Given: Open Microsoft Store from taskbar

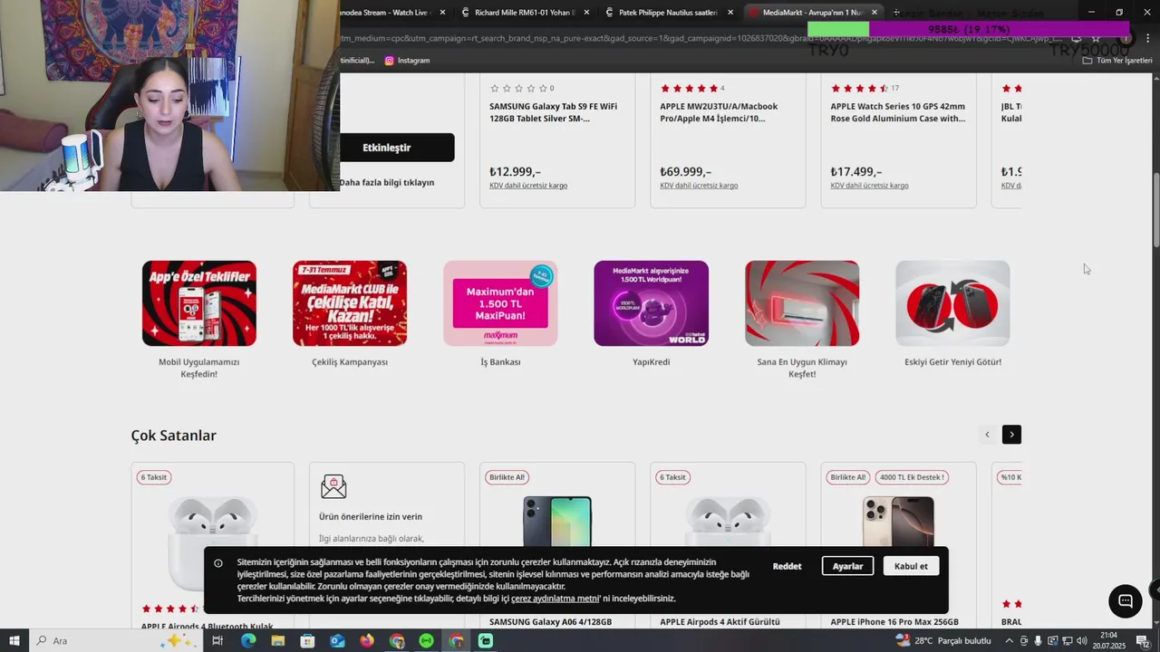Looking at the screenshot, I should [x=307, y=640].
